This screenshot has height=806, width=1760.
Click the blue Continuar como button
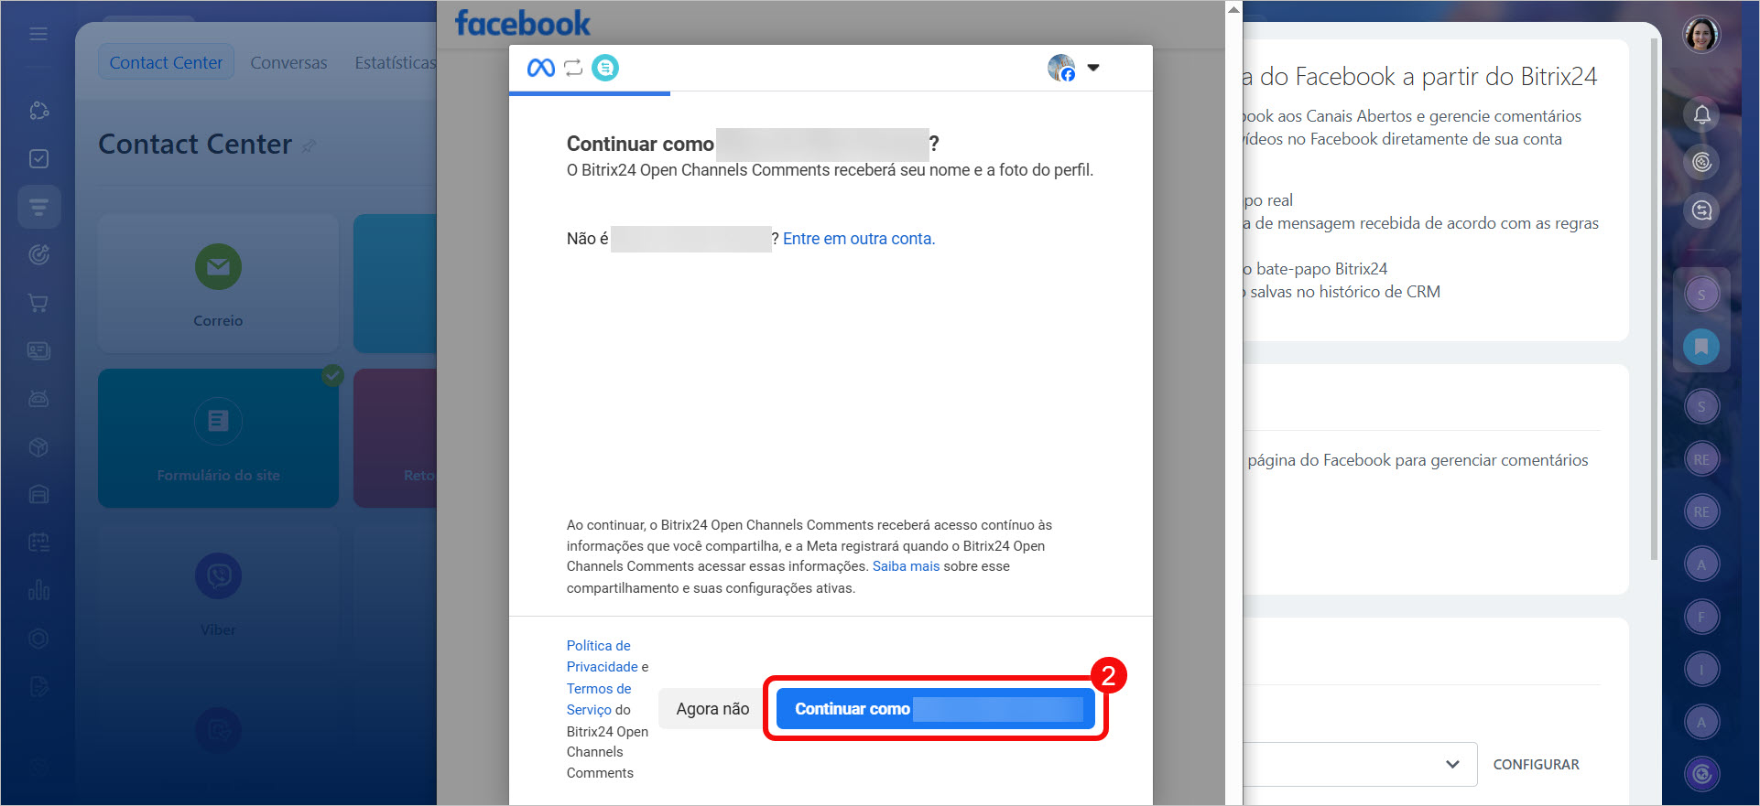coord(936,709)
